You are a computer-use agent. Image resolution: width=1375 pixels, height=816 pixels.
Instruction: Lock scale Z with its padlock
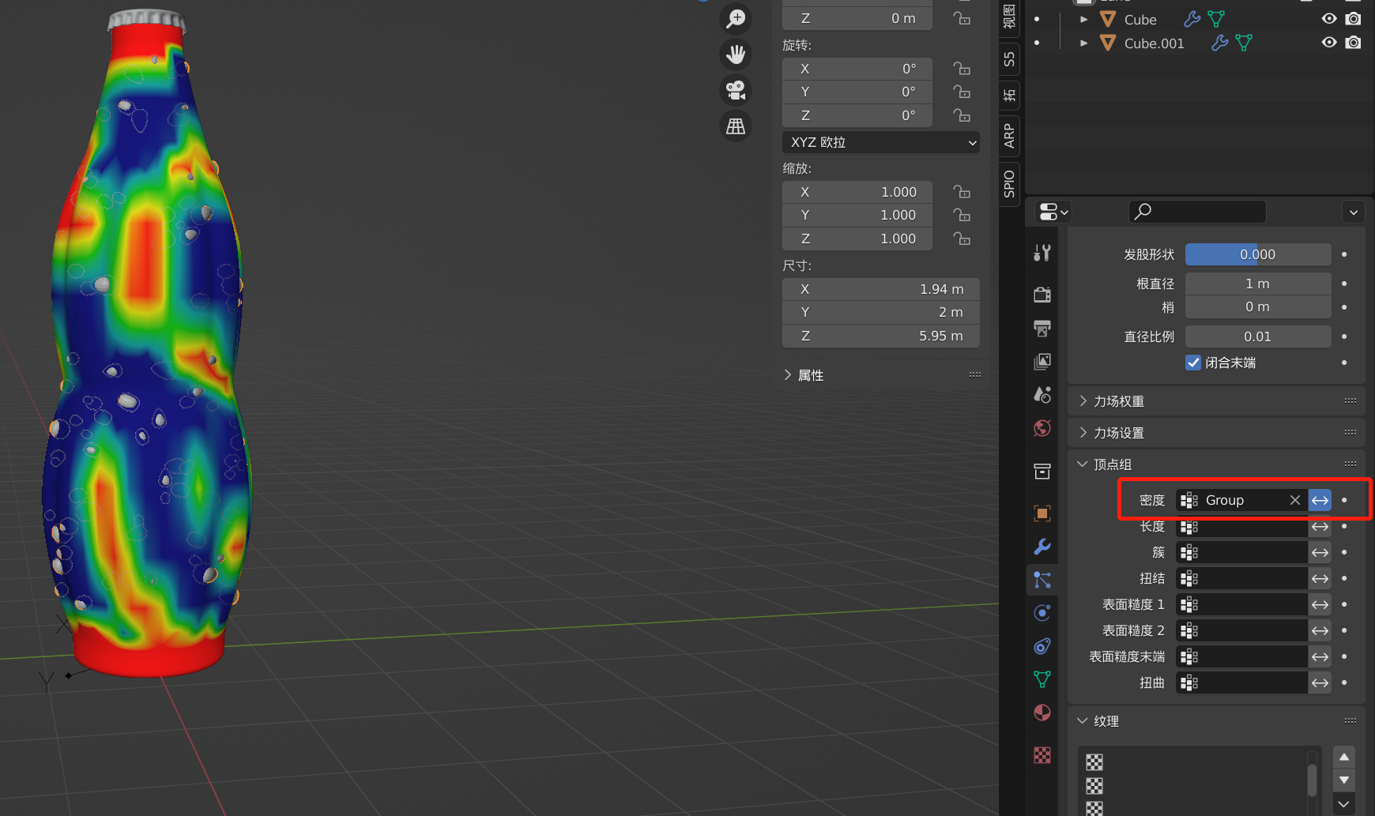pos(962,239)
